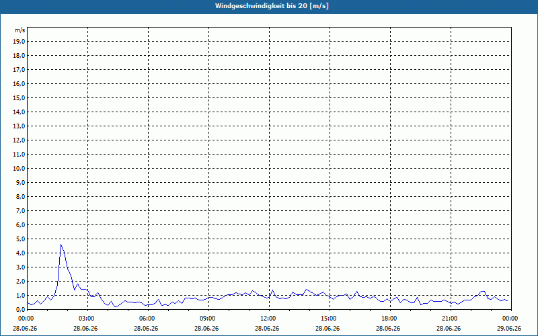Click the 13,0 y-axis value
538x336 pixels.
pos(20,126)
